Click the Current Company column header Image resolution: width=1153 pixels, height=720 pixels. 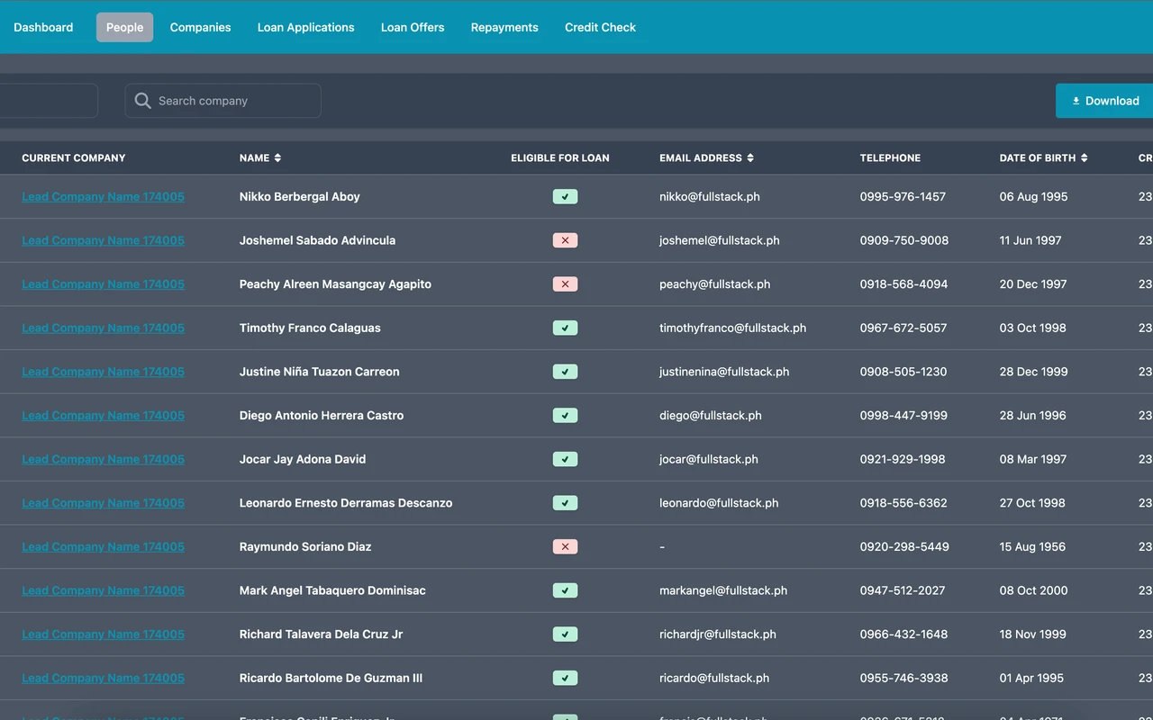(x=74, y=158)
